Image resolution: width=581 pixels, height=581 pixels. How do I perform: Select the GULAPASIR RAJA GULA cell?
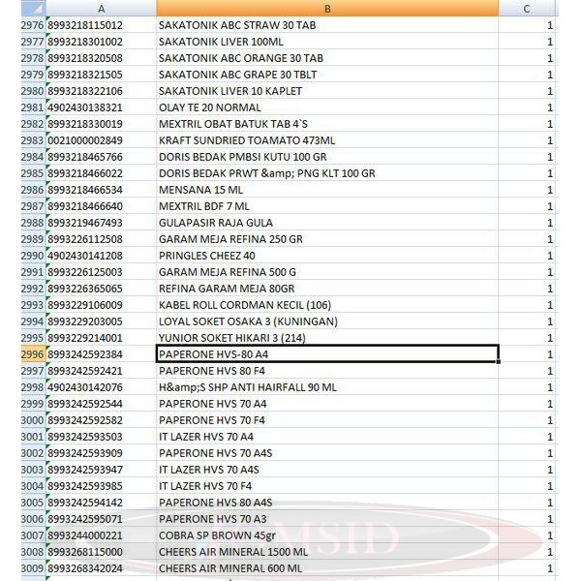click(327, 223)
